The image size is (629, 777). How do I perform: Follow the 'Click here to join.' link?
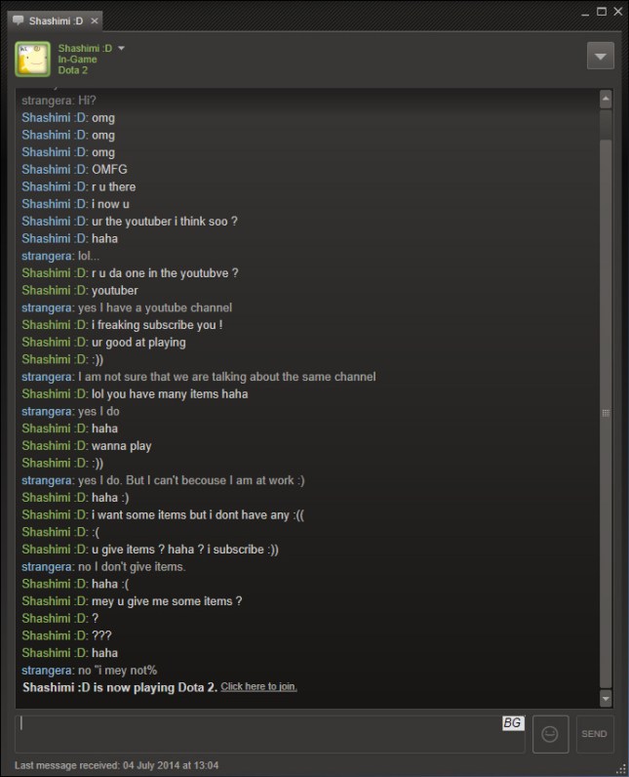pos(258,686)
